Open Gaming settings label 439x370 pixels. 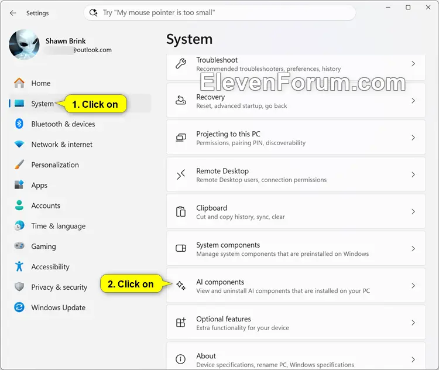[x=43, y=246]
